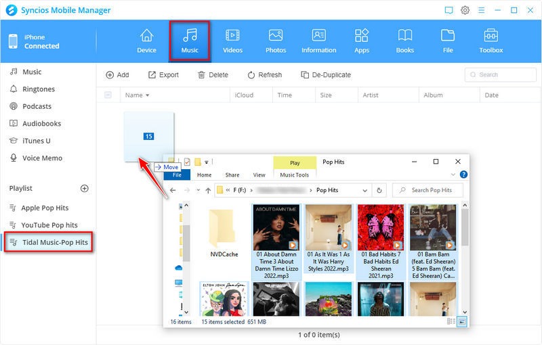Open Share tab in Explorer ribbon

tap(232, 175)
